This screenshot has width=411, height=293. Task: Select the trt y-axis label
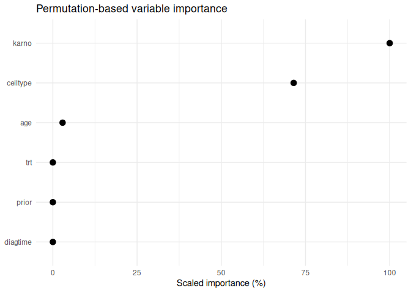click(28, 162)
